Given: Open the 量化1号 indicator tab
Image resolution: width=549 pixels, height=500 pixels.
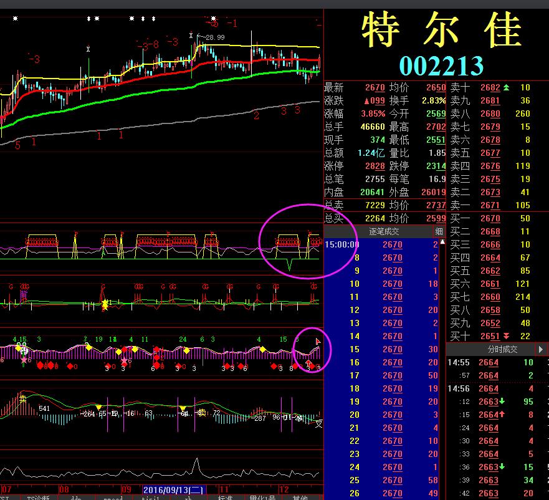Looking at the screenshot, I should coord(262,498).
